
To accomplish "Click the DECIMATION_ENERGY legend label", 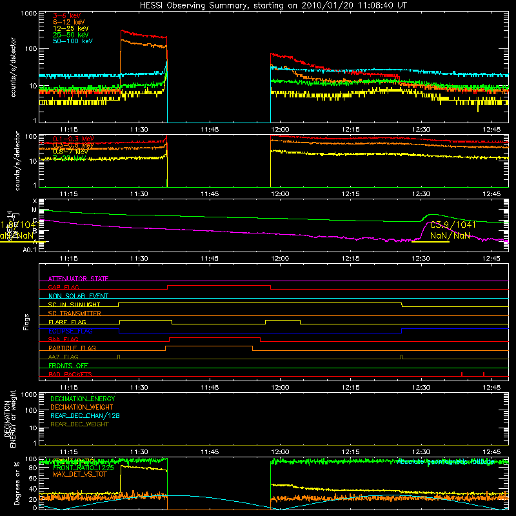I will 83,399.
